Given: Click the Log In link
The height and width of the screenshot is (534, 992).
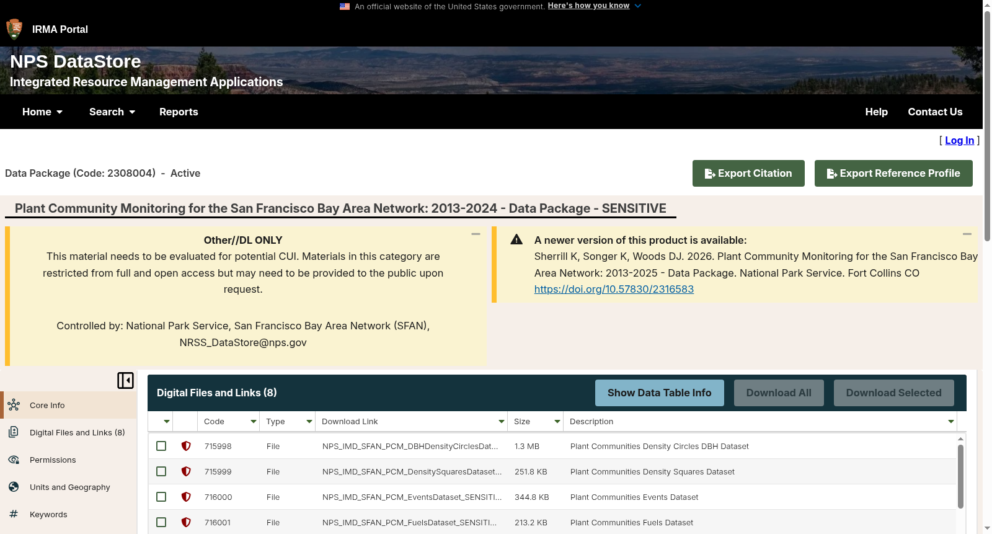Looking at the screenshot, I should point(960,140).
